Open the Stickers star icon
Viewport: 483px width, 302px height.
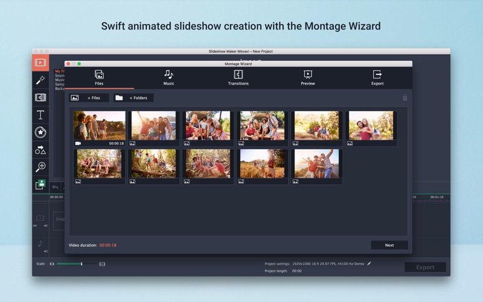click(40, 132)
